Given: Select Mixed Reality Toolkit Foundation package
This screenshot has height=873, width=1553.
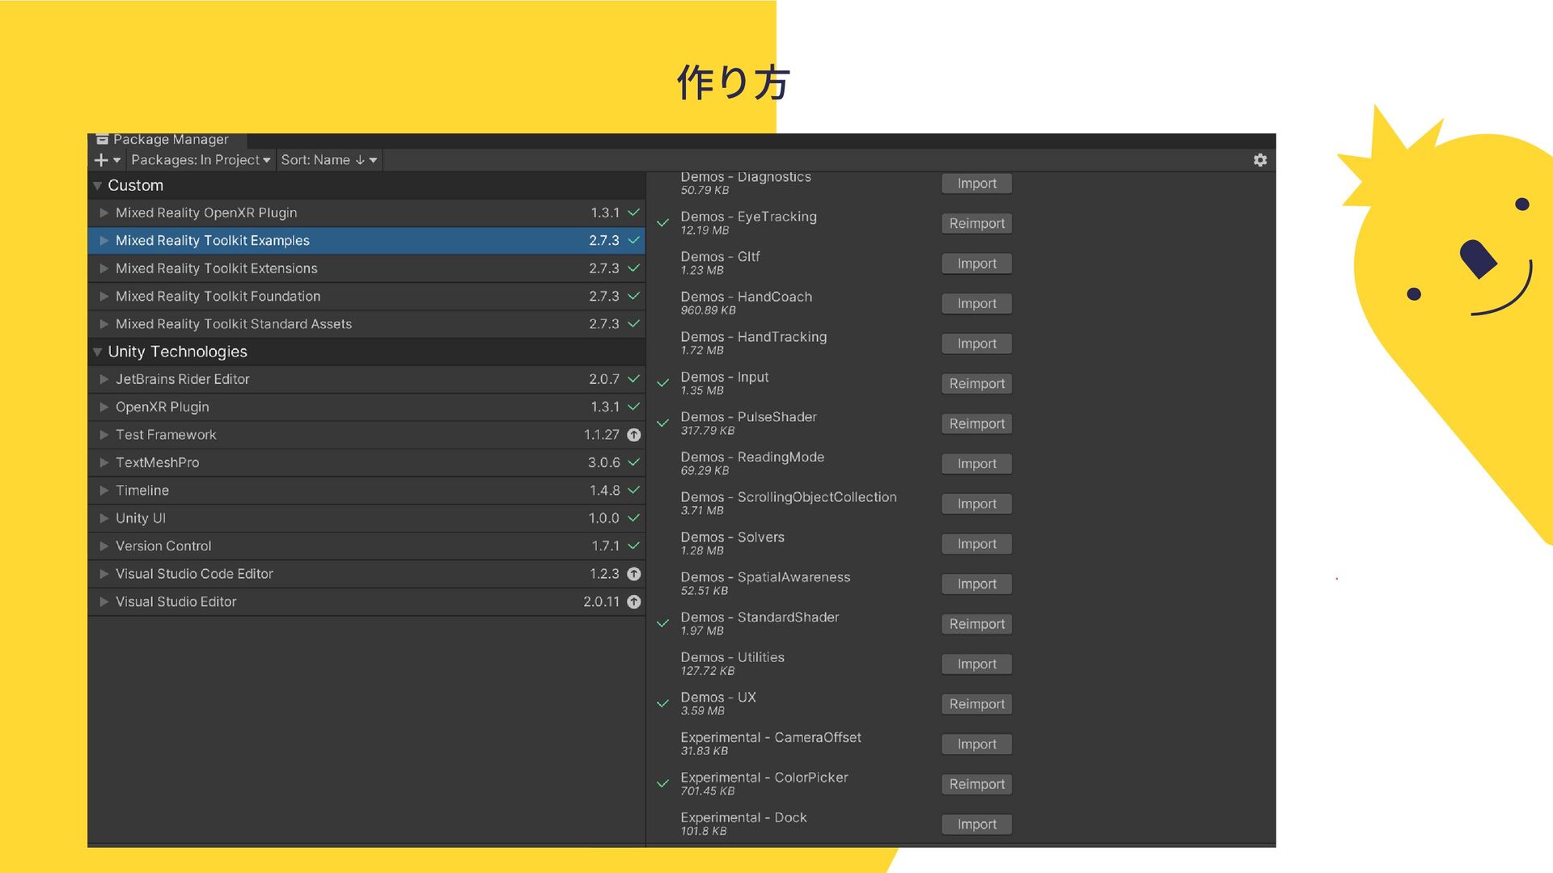Looking at the screenshot, I should tap(218, 297).
